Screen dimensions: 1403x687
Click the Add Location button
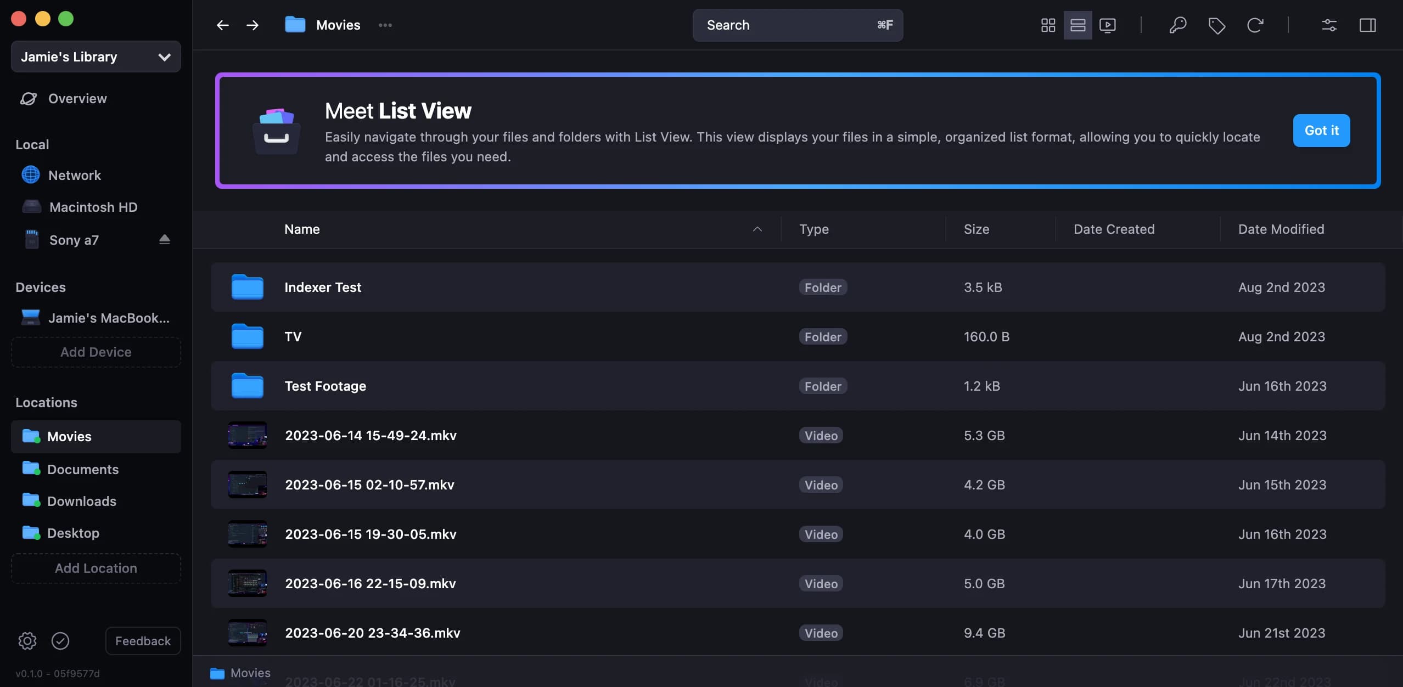point(96,568)
